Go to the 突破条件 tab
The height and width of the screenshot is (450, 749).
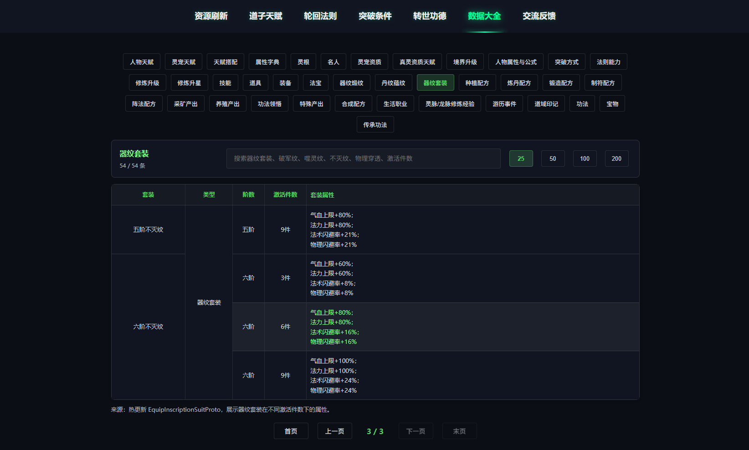point(375,16)
